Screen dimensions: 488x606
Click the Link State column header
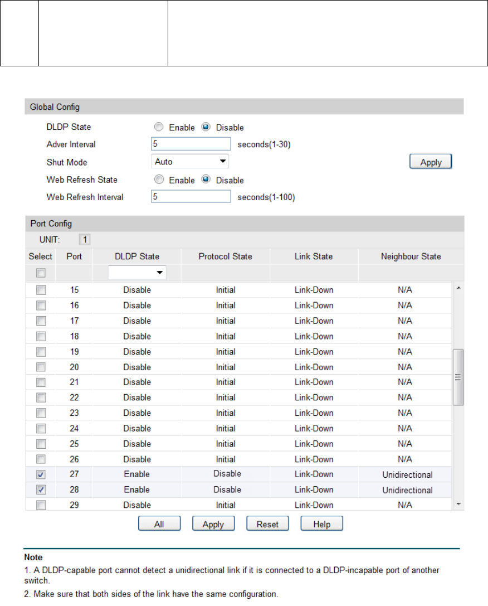314,256
